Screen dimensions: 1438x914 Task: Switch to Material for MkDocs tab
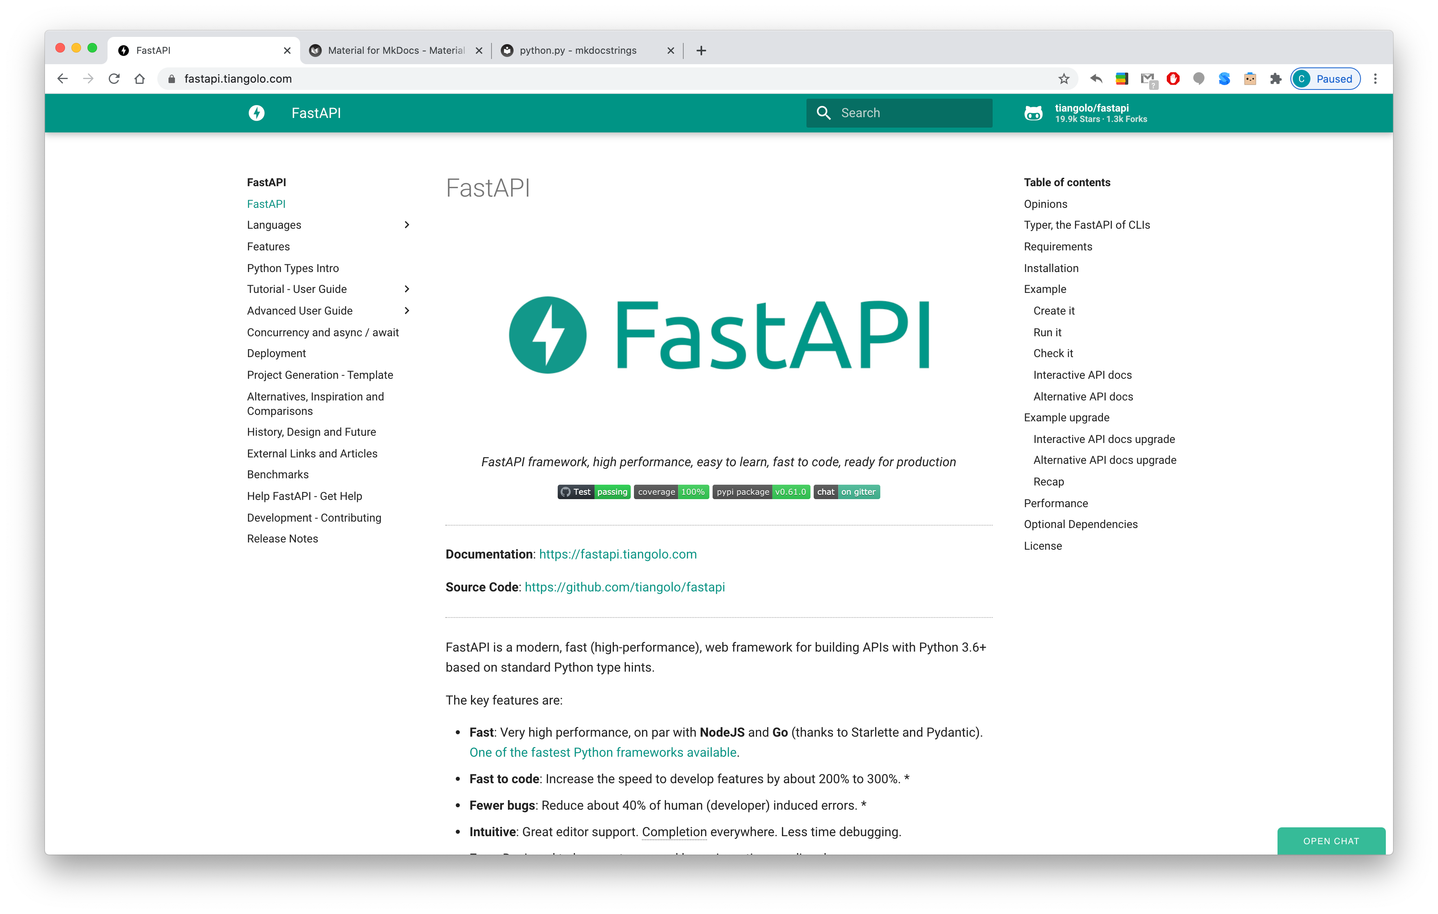tap(395, 51)
